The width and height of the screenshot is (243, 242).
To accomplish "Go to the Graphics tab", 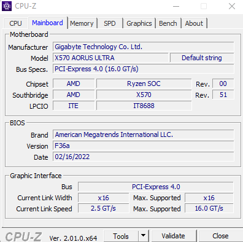I will (139, 23).
